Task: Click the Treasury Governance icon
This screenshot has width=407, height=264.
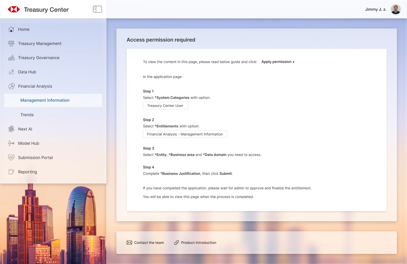Action: pos(11,58)
